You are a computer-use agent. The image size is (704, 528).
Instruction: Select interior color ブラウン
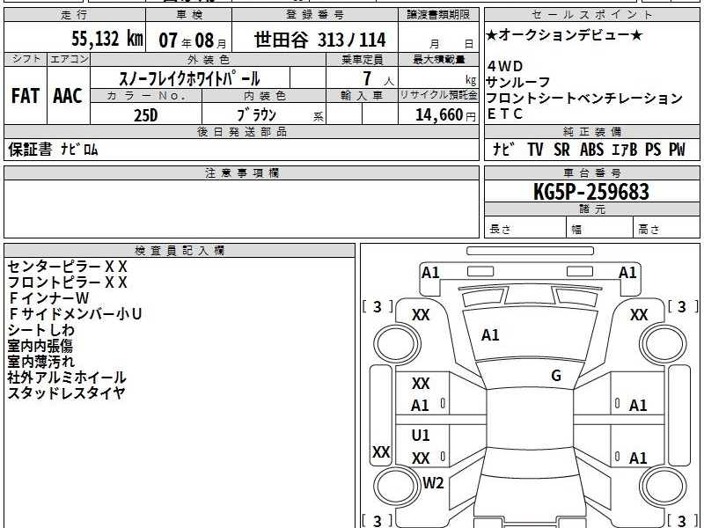(x=256, y=115)
